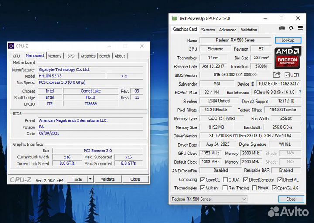Open the Radeon RX 580 Series dropdown

tap(208, 199)
